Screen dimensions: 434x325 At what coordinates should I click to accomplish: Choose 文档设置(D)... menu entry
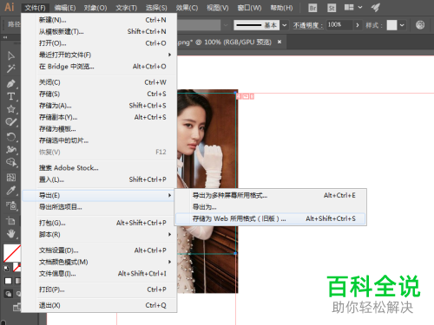[x=99, y=250]
